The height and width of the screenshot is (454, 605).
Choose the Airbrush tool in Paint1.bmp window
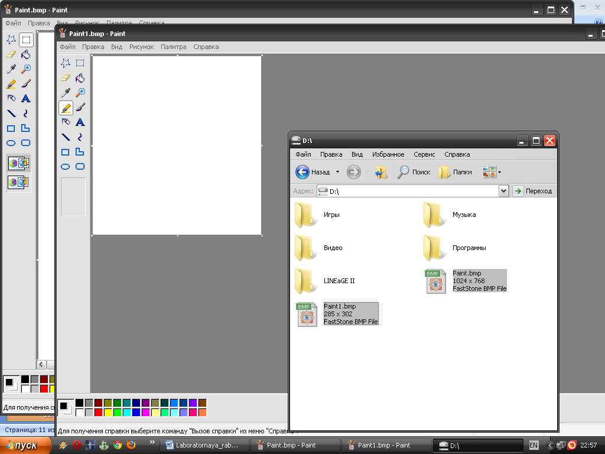click(66, 122)
